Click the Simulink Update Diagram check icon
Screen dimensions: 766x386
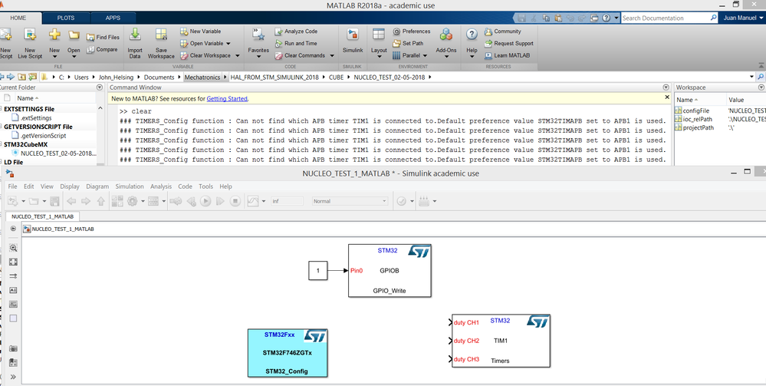click(x=402, y=201)
